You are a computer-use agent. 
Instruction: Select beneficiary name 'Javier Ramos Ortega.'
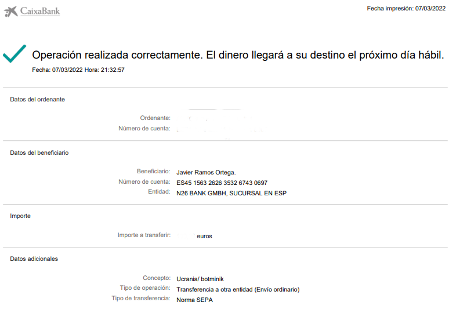point(206,173)
